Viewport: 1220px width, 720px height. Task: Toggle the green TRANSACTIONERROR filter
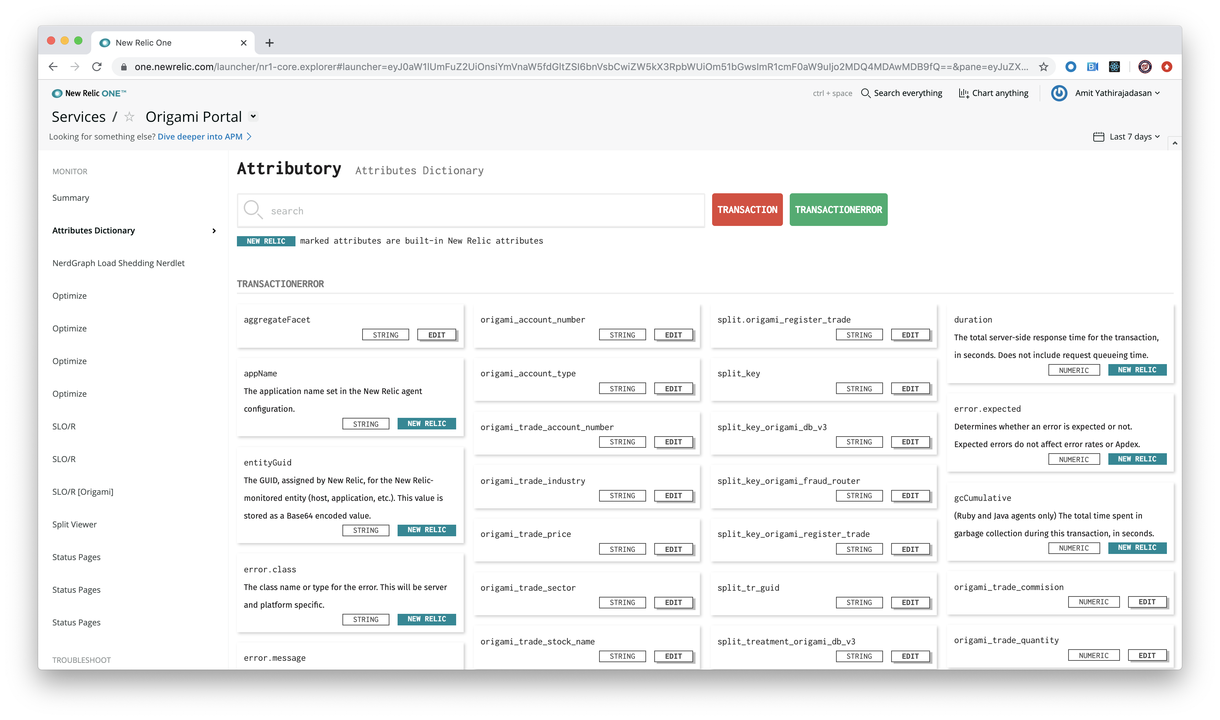(838, 210)
